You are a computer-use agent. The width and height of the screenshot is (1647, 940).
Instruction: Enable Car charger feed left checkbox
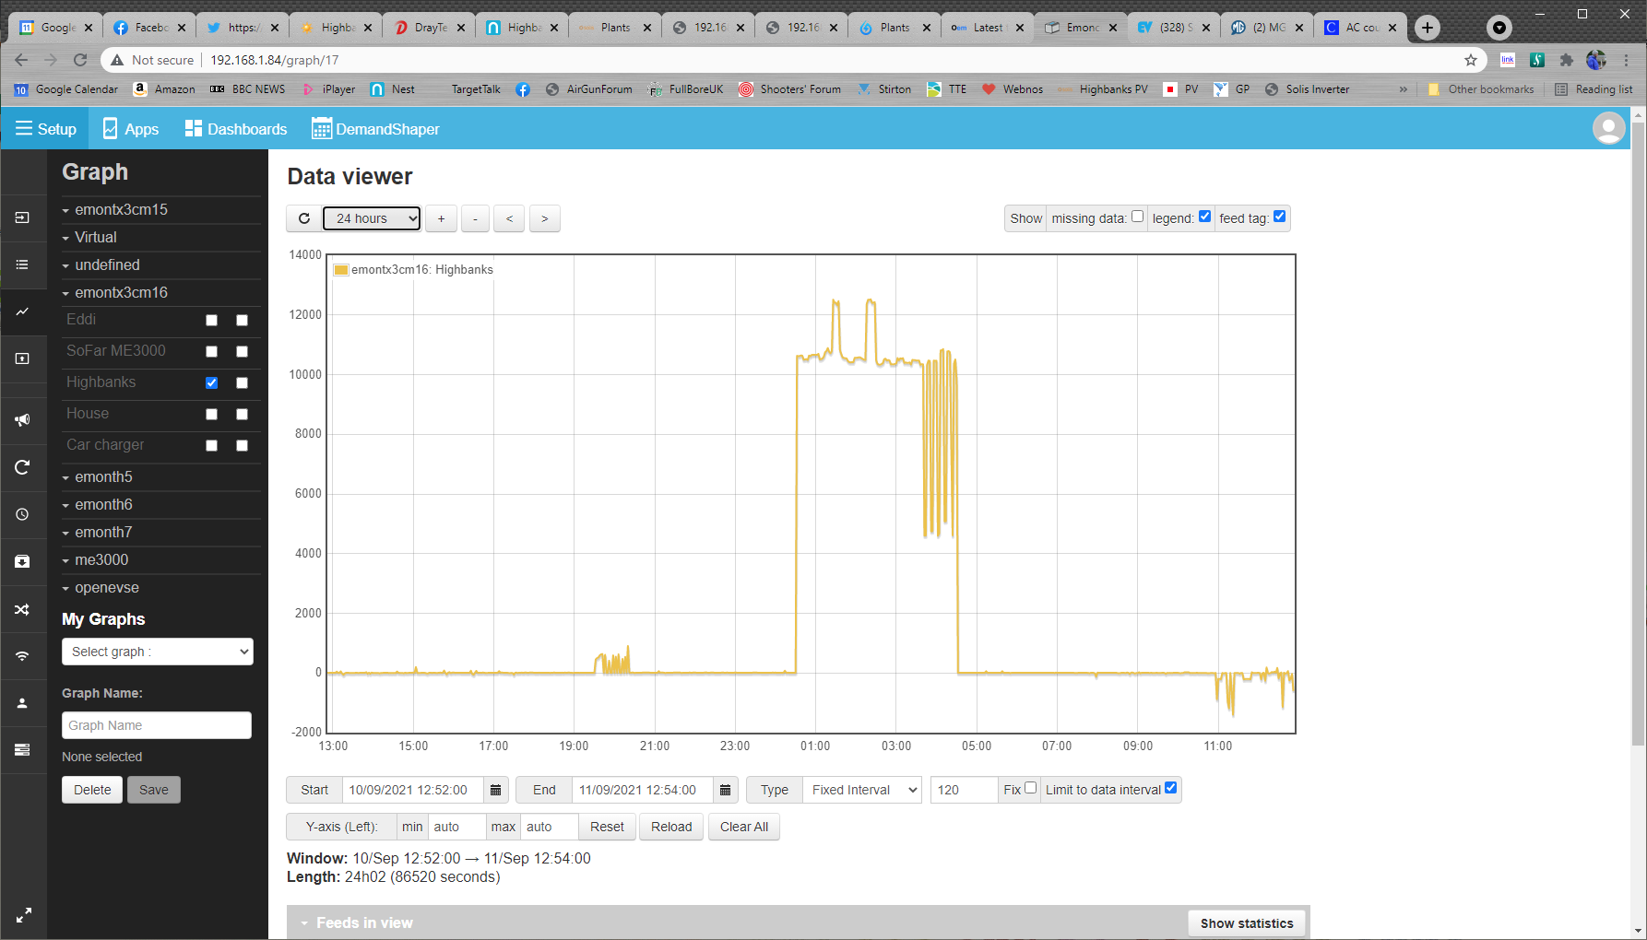(211, 446)
